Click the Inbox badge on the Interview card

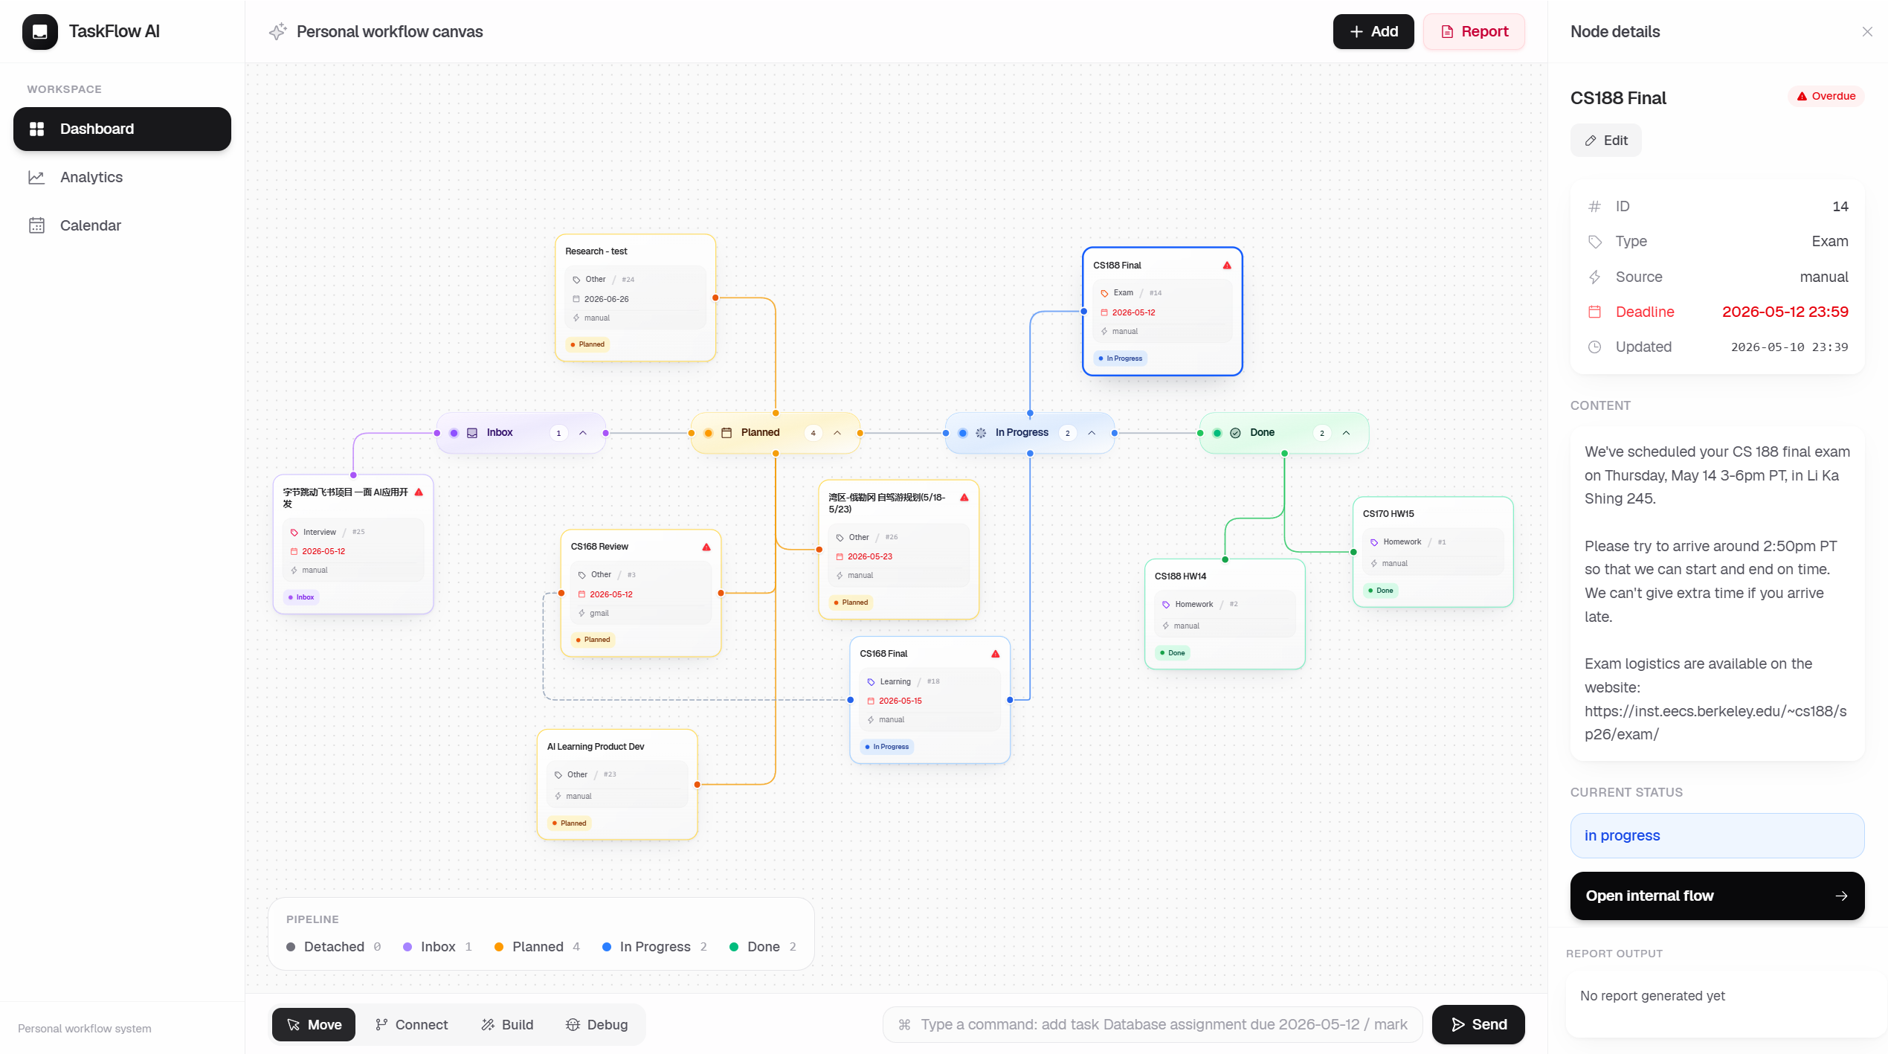[301, 597]
